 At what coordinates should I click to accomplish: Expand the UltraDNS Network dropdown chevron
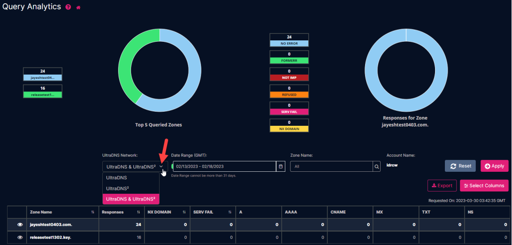pyautogui.click(x=161, y=166)
